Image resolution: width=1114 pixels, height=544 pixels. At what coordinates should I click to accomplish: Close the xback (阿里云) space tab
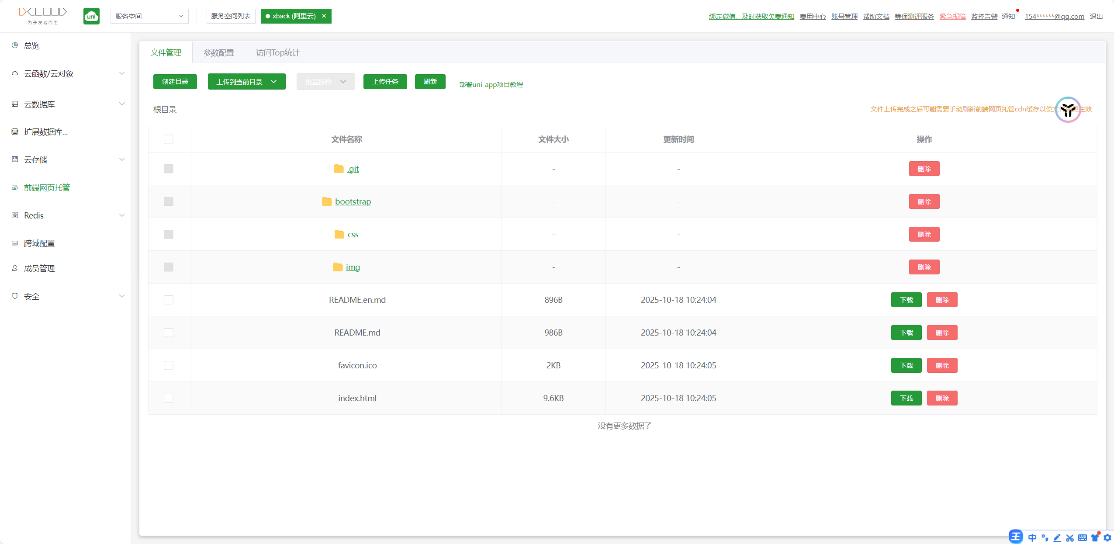point(324,16)
